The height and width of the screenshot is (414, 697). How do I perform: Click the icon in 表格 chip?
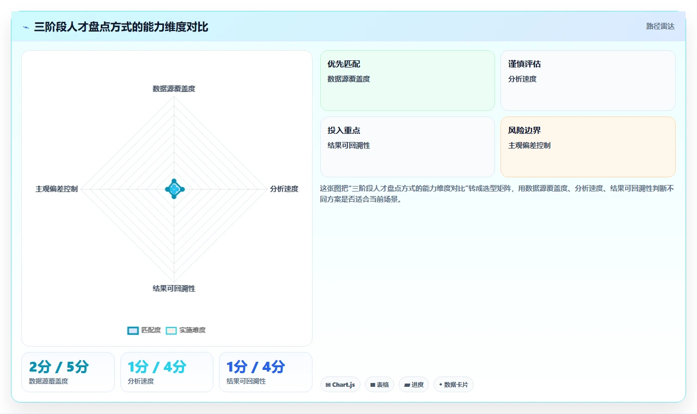[x=372, y=385]
